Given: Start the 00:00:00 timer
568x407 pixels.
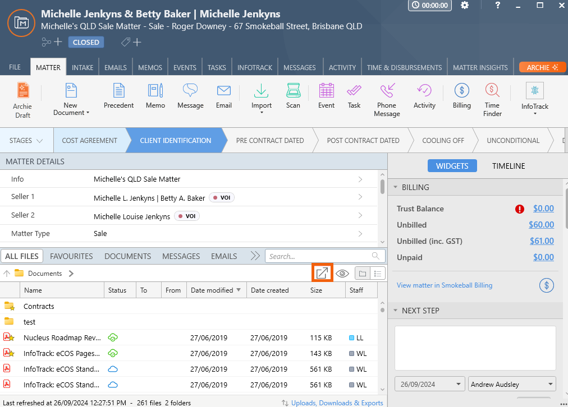Looking at the screenshot, I should (x=429, y=6).
